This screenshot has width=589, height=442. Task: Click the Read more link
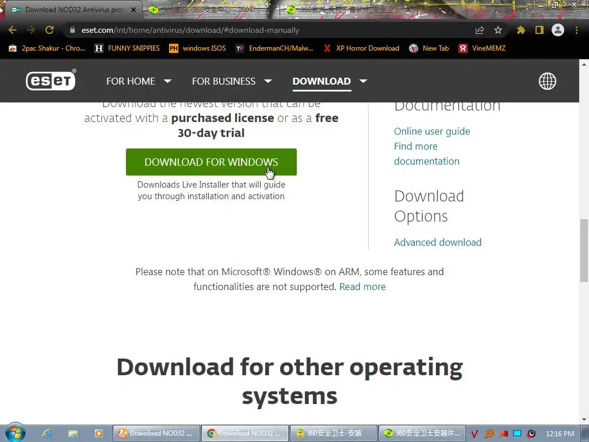[x=362, y=287]
